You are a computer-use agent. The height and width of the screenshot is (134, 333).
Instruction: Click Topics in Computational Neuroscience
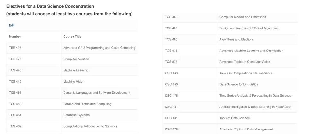[246, 73]
